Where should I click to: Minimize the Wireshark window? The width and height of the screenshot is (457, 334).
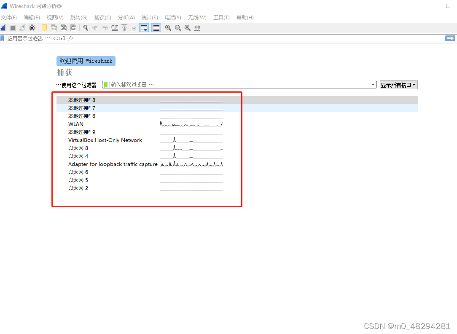point(429,6)
